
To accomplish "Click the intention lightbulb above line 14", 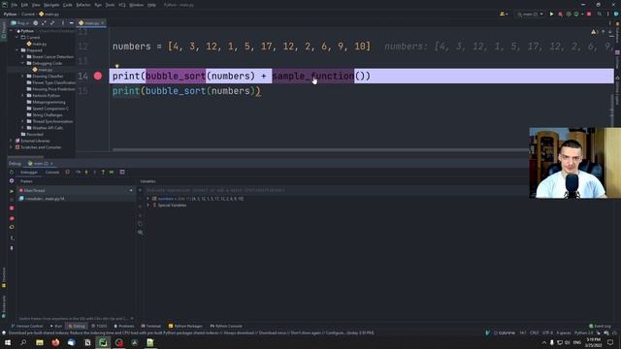I will click(x=116, y=66).
